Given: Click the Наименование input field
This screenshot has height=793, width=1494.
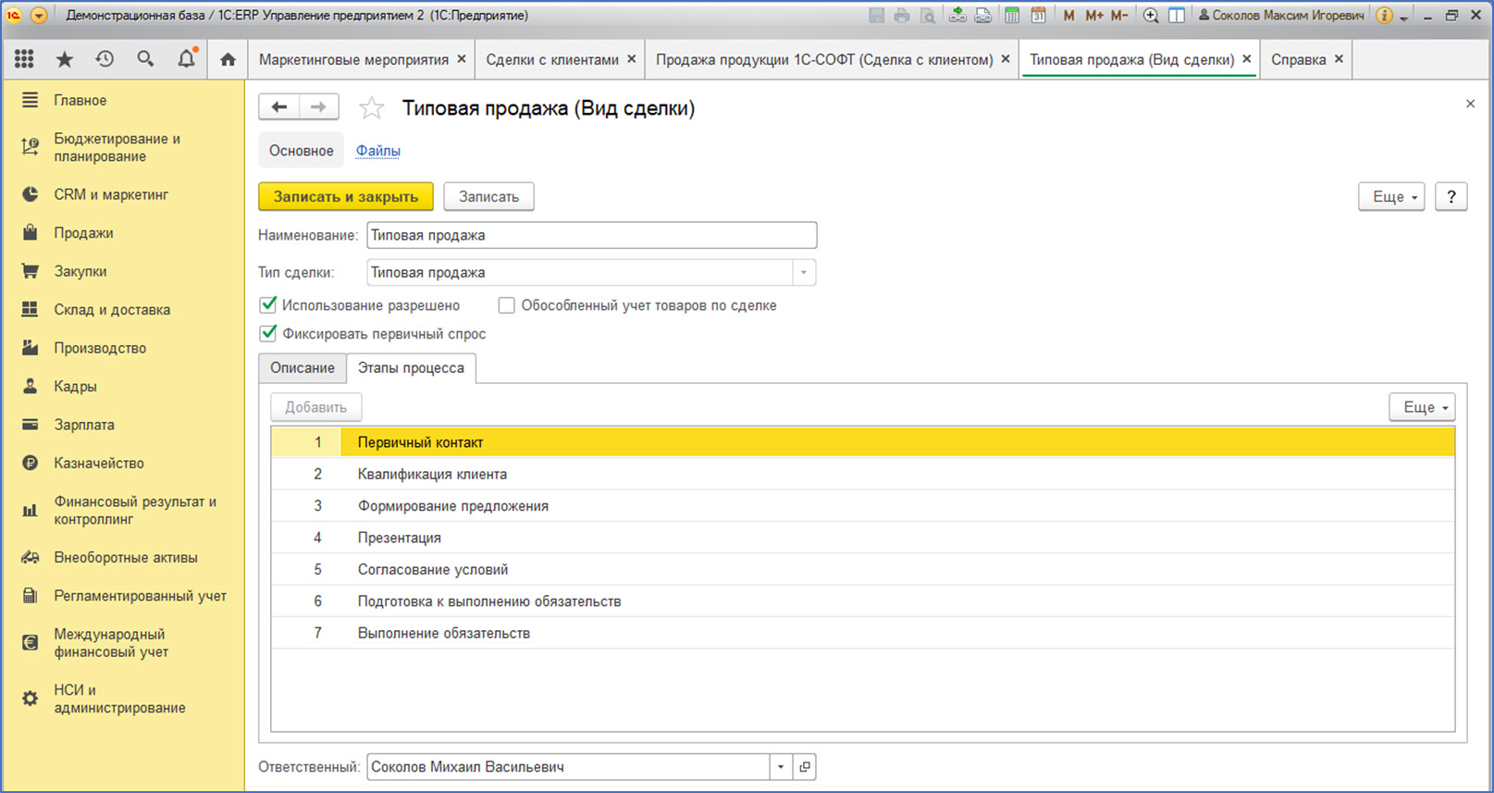Looking at the screenshot, I should [x=592, y=235].
